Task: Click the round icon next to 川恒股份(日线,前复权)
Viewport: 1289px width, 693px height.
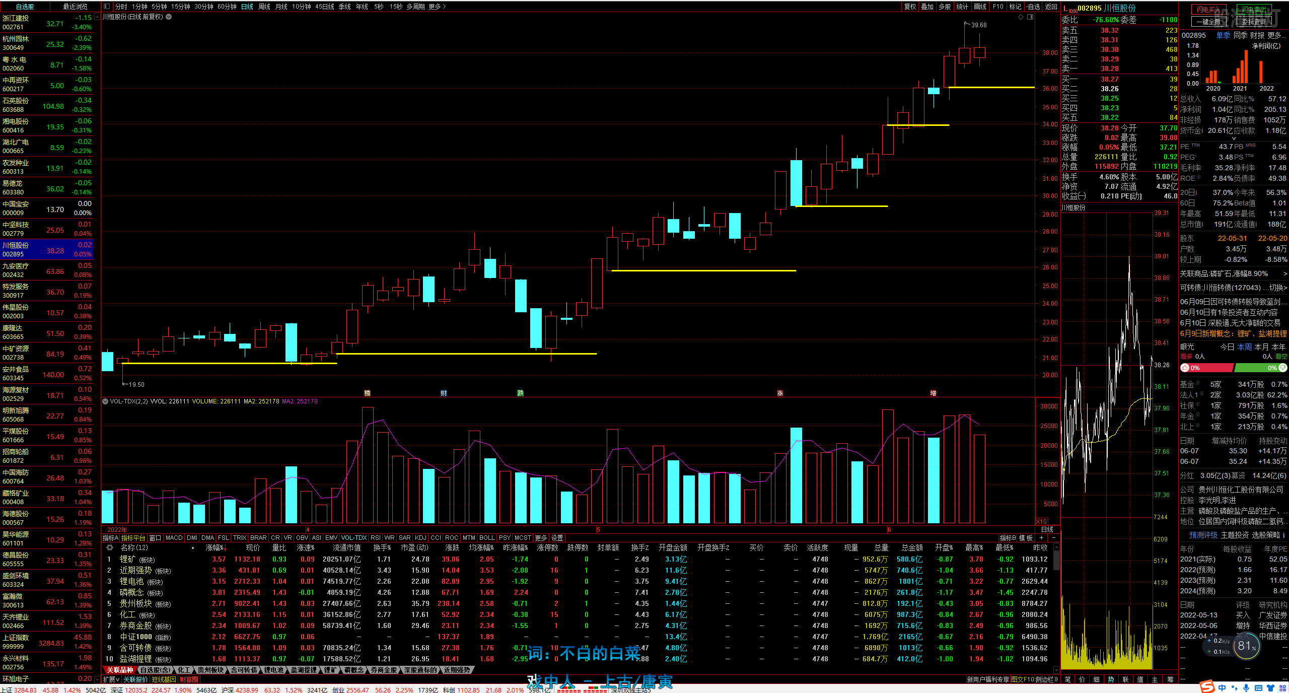Action: pos(169,17)
